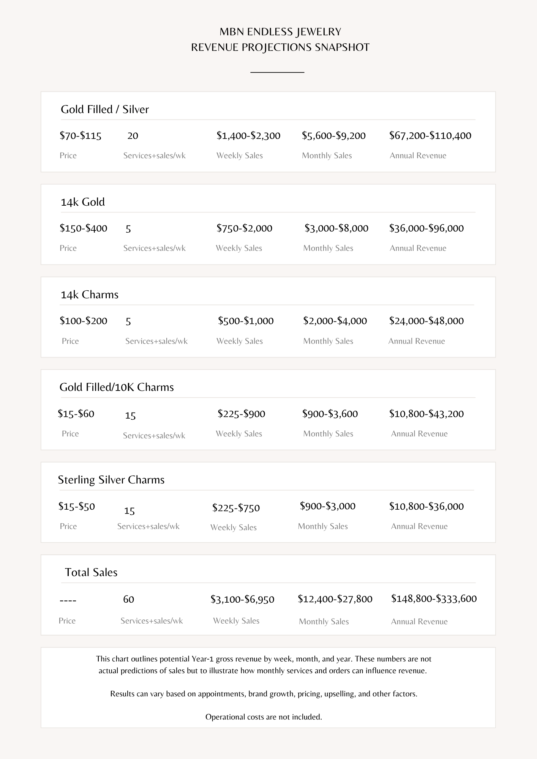This screenshot has width=537, height=759.
Task: Select the $148,800-$333,600 total annual revenue
Action: pos(434,598)
